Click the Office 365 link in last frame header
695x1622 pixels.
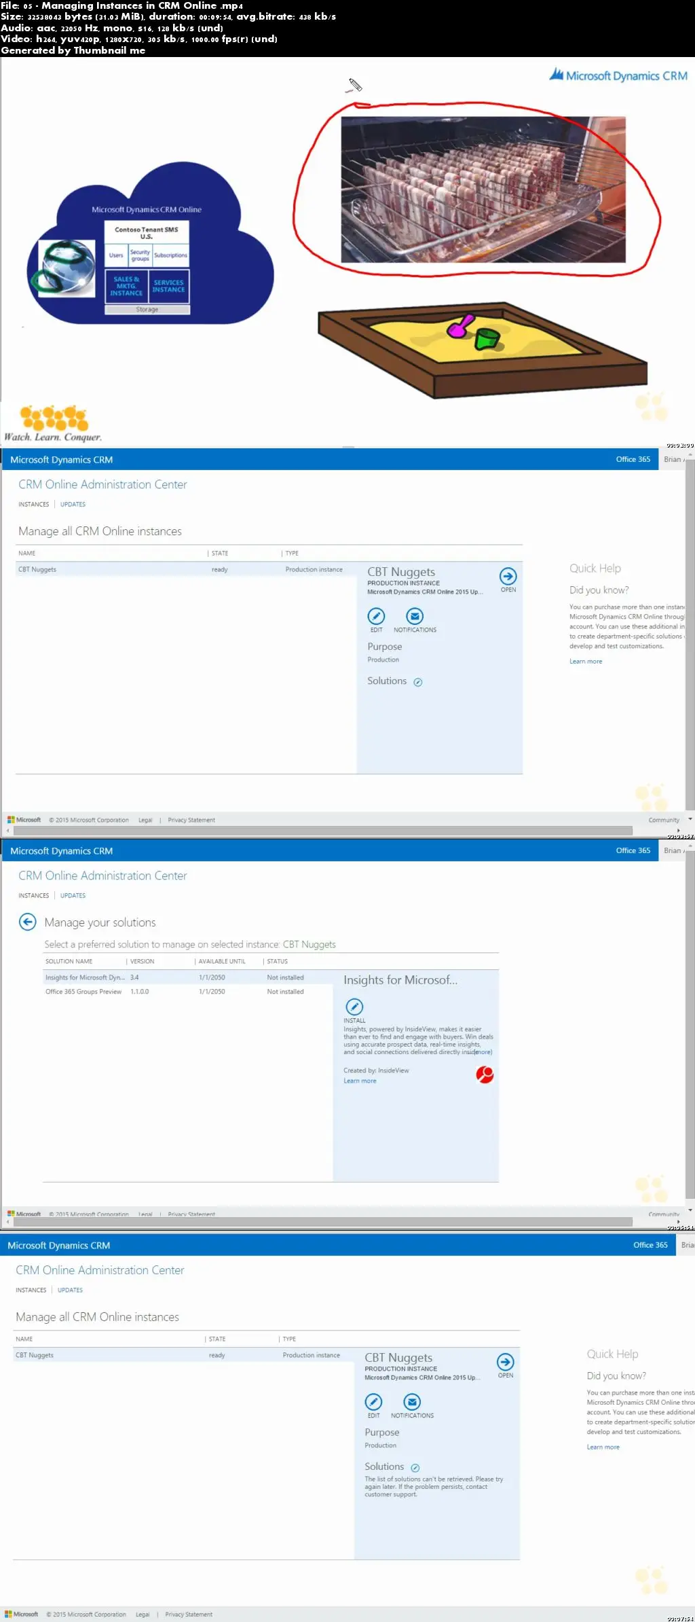click(650, 1245)
